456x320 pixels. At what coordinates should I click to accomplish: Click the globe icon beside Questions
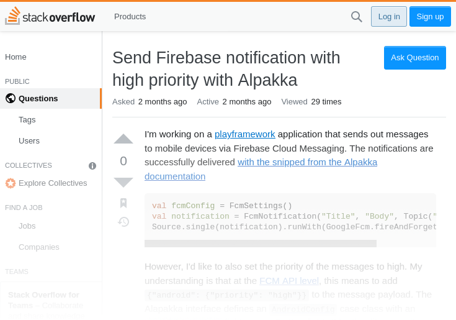[x=11, y=98]
